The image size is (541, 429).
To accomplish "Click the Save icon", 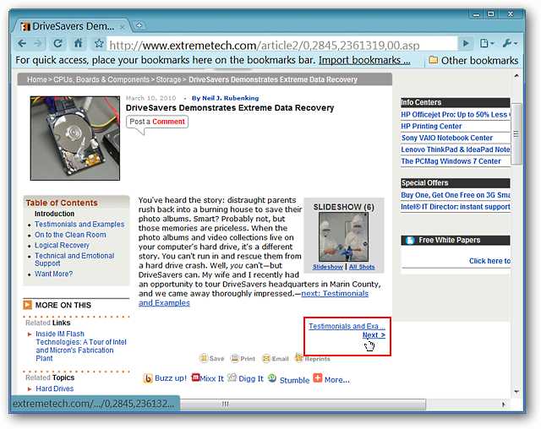I will [204, 358].
